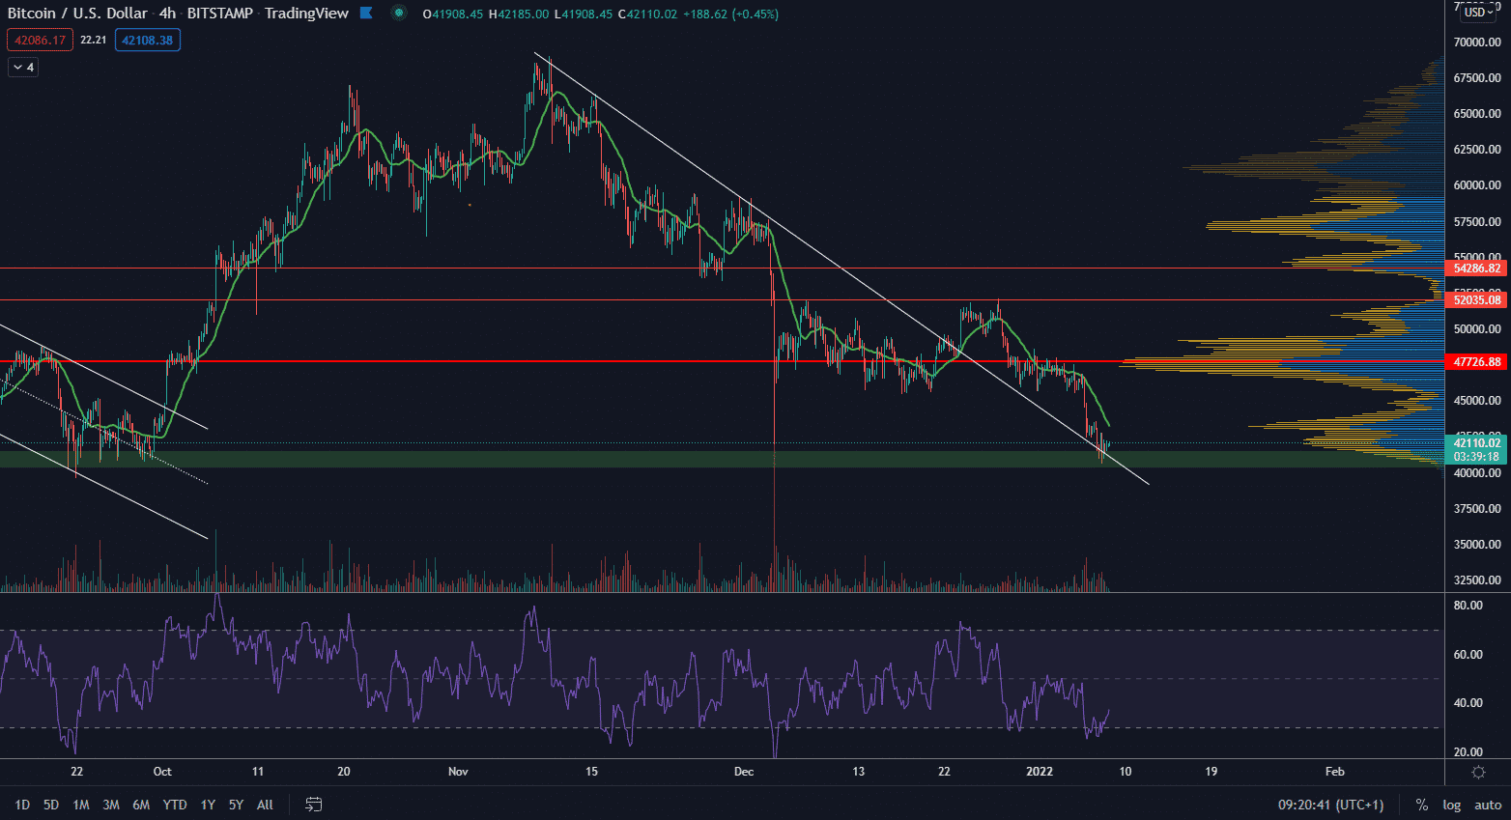Screen dimensions: 1511x820
Task: Toggle log scale mode
Action: pyautogui.click(x=1451, y=805)
